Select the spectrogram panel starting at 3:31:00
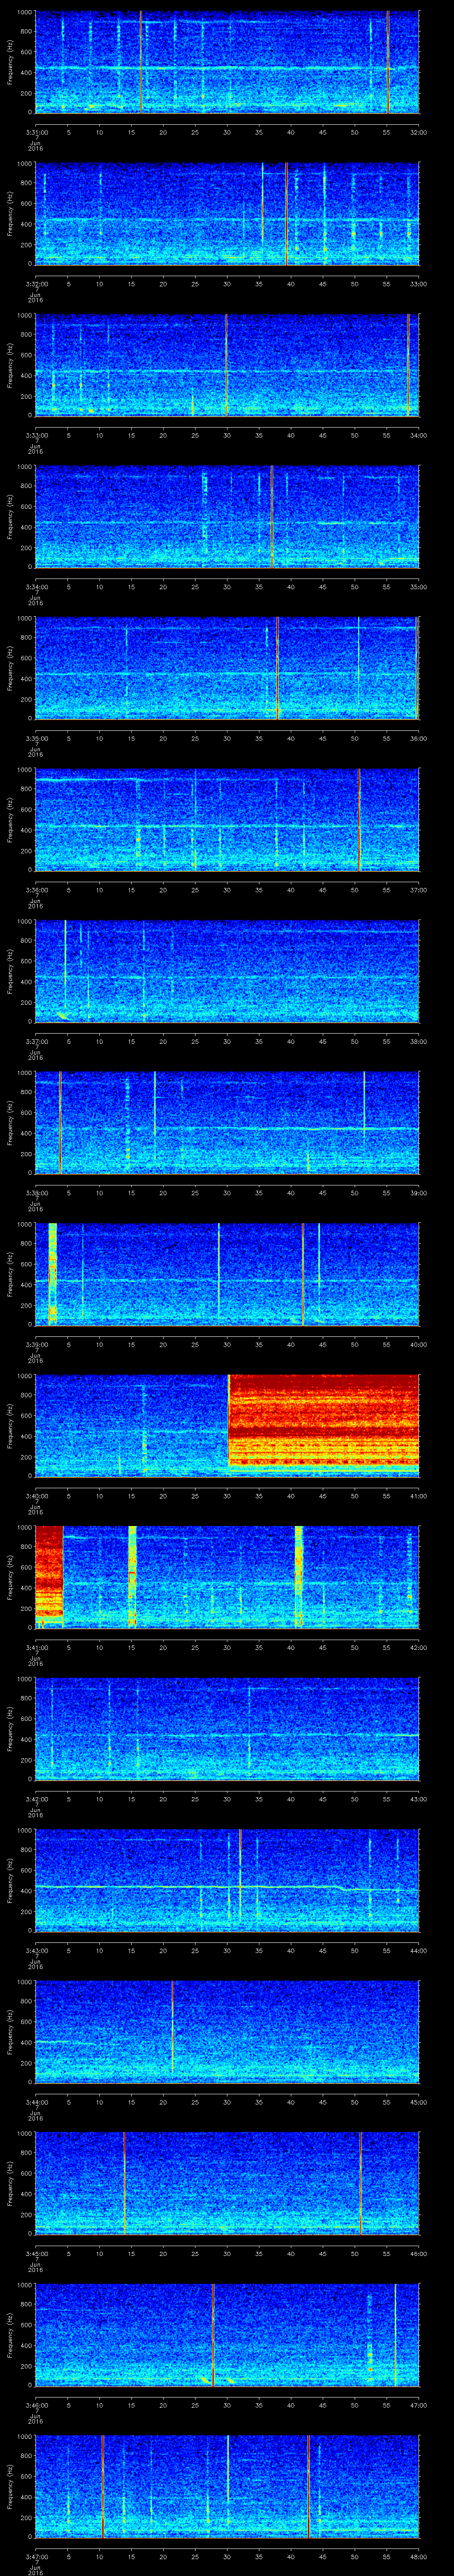Screen dimensions: 454x2576 [x=227, y=62]
